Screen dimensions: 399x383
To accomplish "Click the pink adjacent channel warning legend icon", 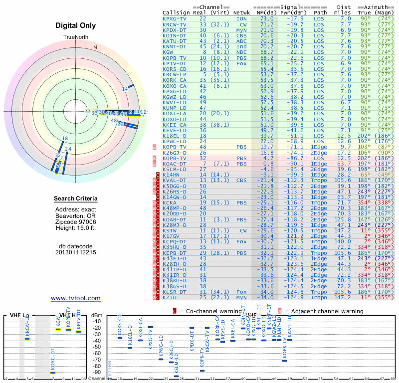I will coord(280,311).
